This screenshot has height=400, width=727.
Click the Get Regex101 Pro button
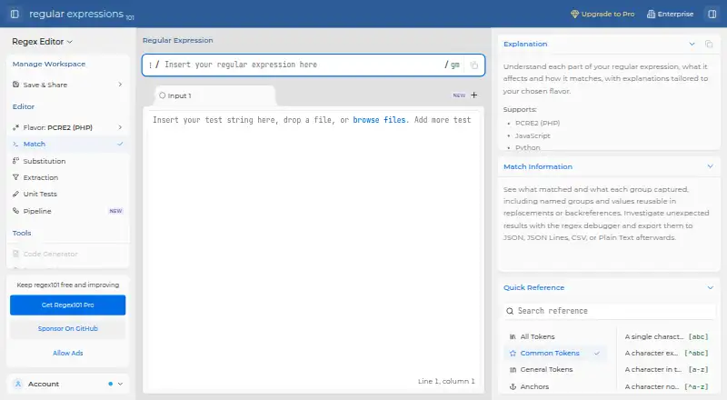(x=67, y=305)
